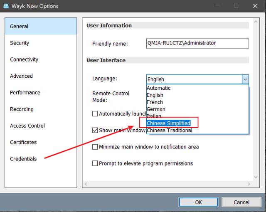Open Certificates settings
The image size is (266, 212).
(41, 142)
